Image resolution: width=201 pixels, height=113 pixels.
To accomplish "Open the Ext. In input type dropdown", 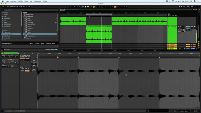I will pos(181,26).
